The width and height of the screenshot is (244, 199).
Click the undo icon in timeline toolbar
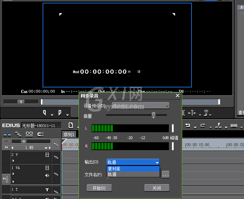point(188,126)
